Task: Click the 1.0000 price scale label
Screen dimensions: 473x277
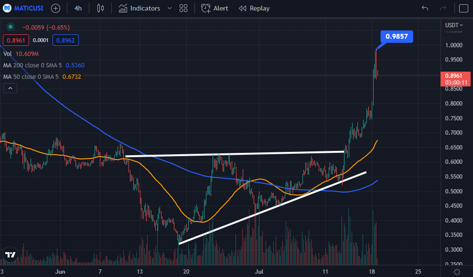Action: pos(454,45)
